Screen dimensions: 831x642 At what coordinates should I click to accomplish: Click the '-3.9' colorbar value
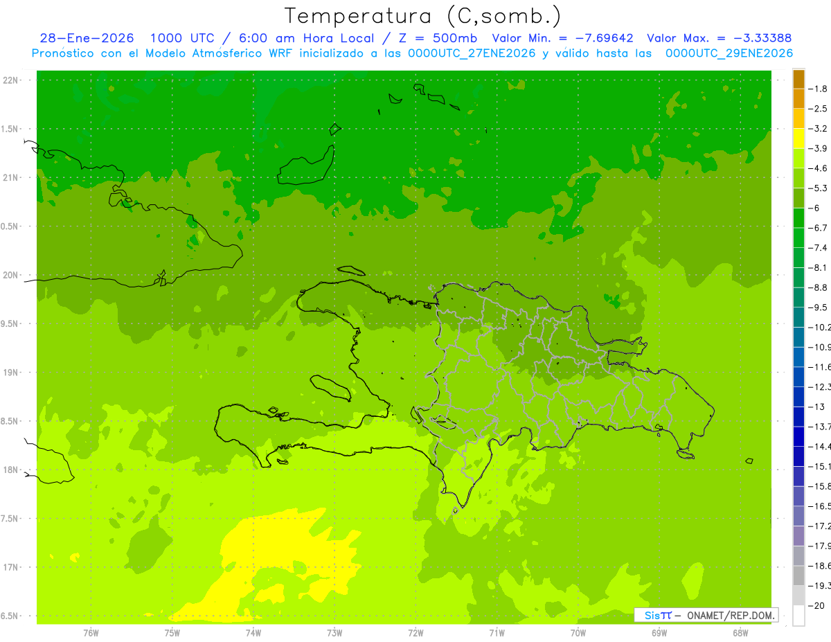pyautogui.click(x=818, y=148)
